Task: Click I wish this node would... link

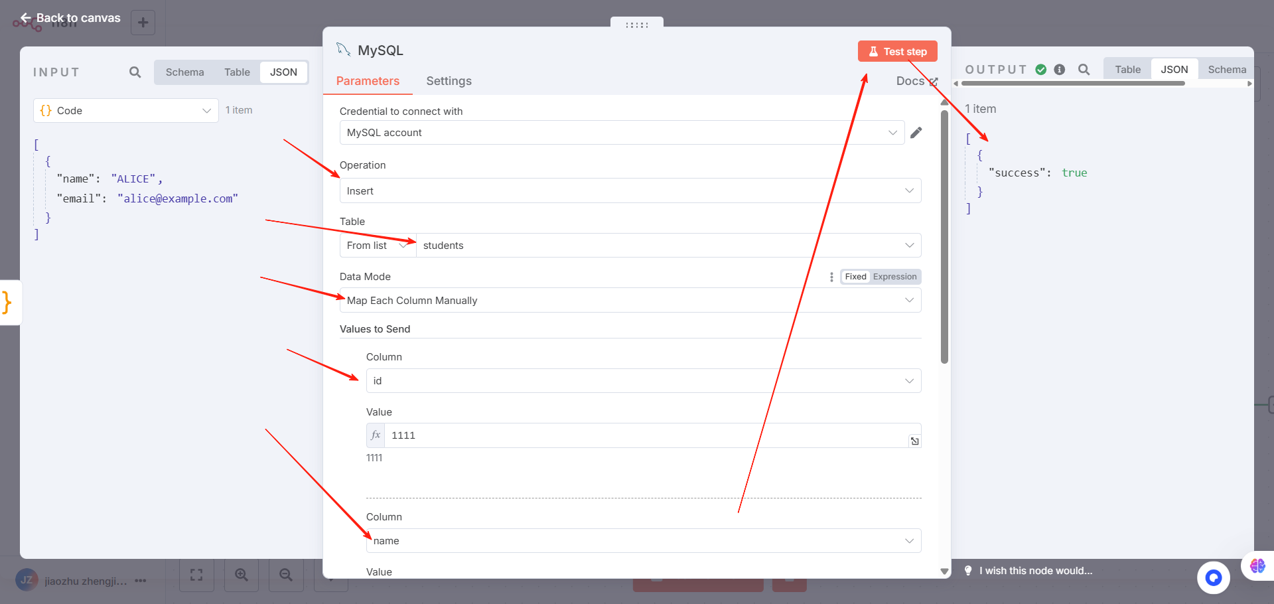Action: (x=1035, y=570)
